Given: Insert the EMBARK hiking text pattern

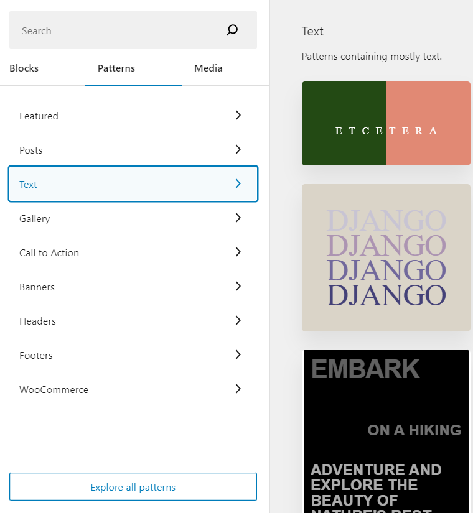Looking at the screenshot, I should click(x=386, y=431).
